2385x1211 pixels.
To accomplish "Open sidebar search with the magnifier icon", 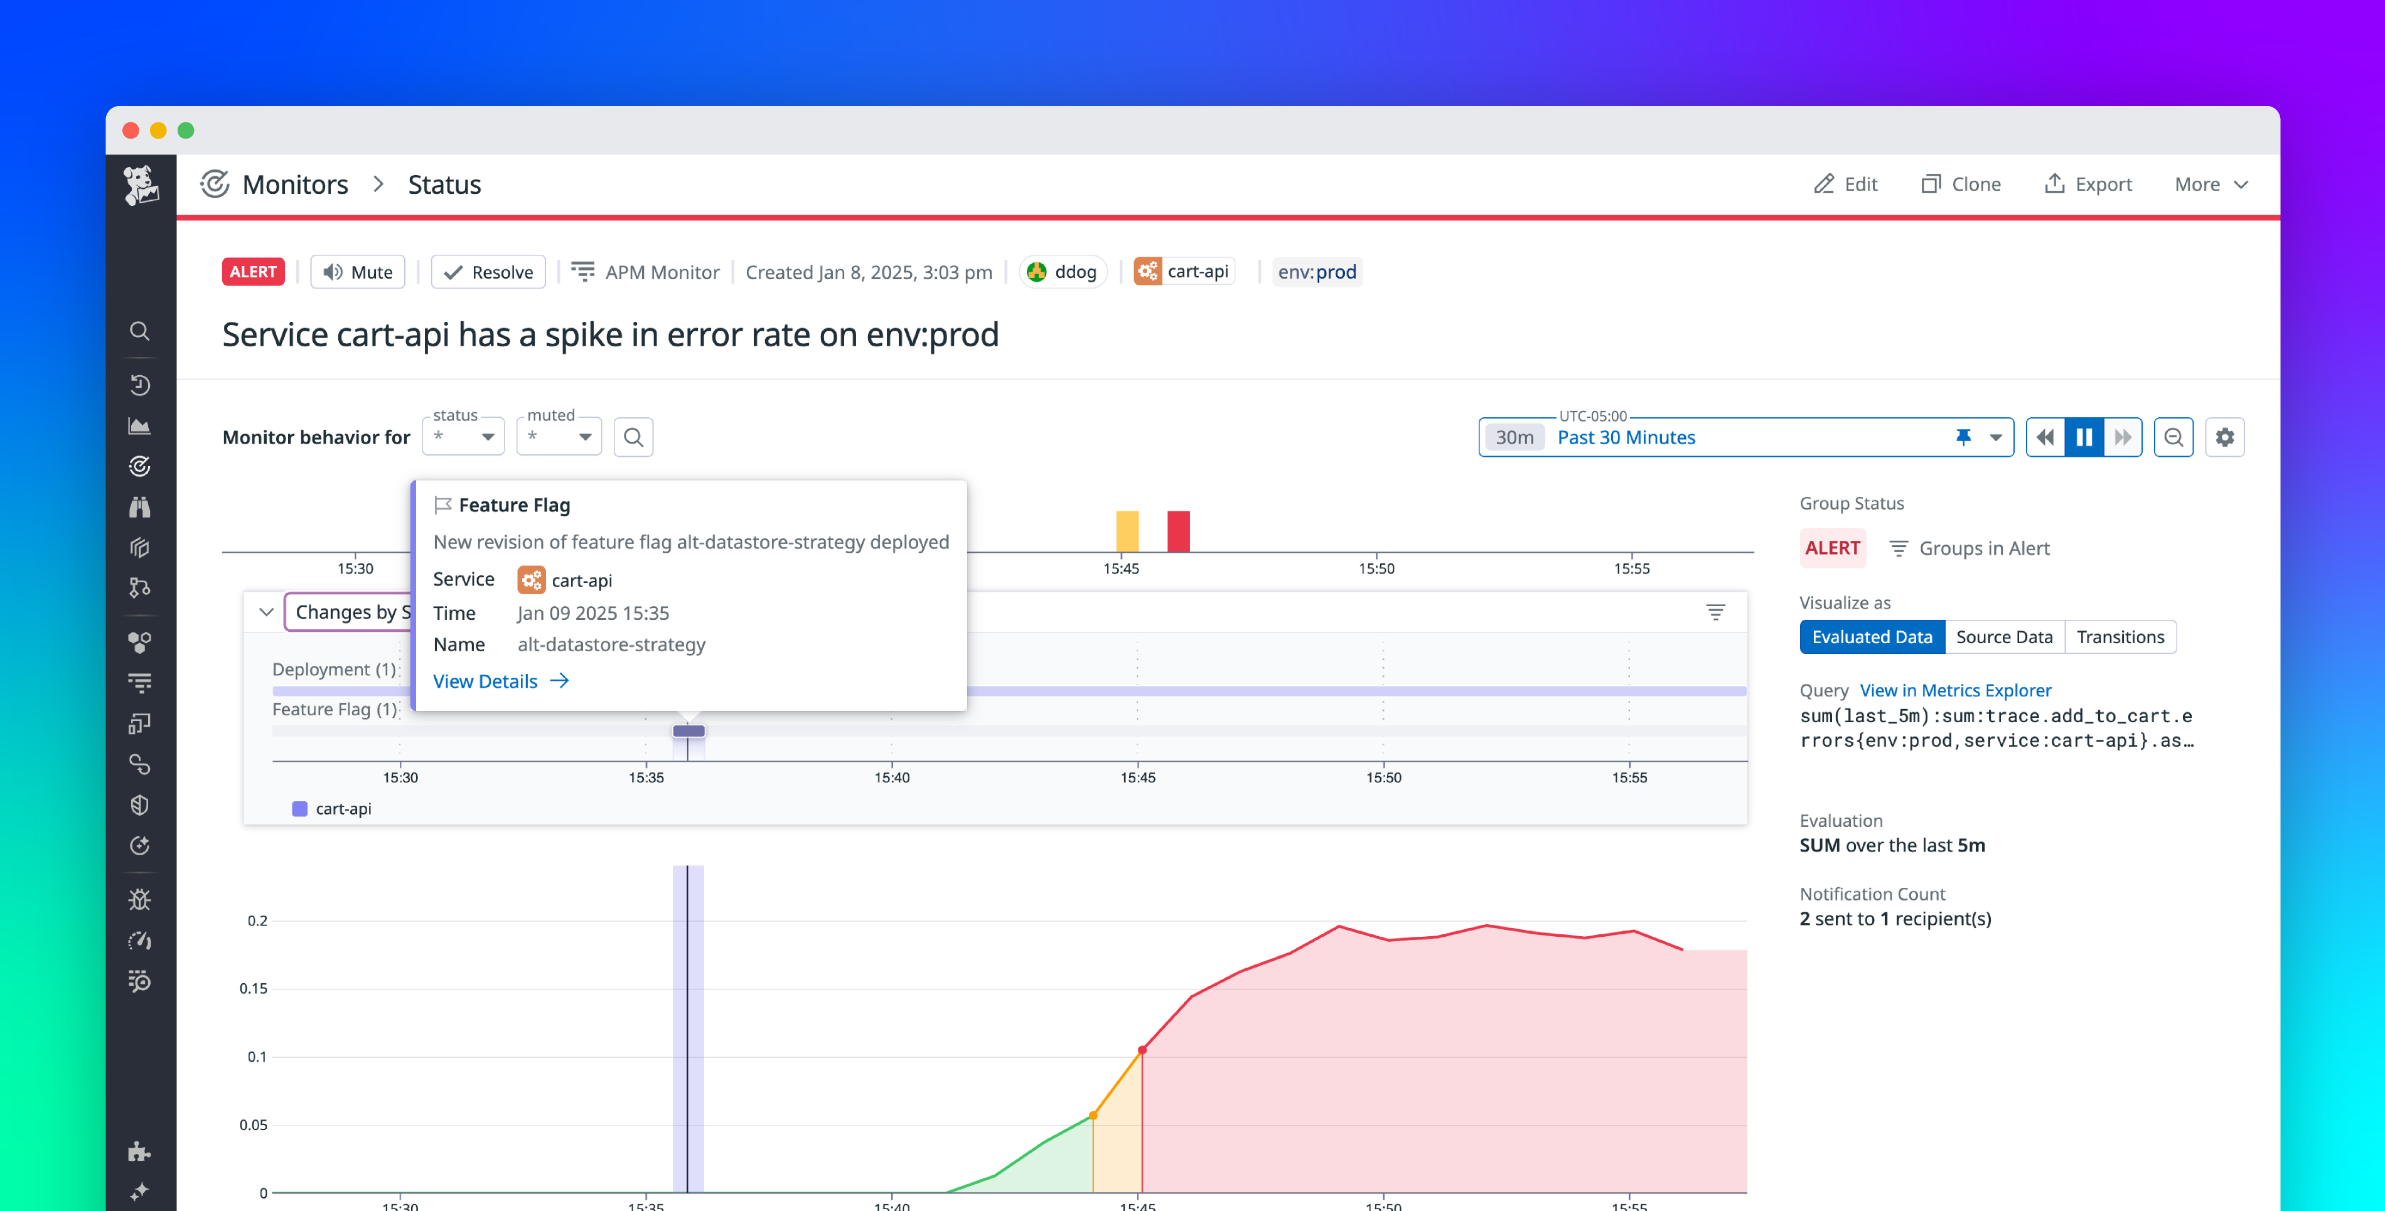I will [x=141, y=331].
